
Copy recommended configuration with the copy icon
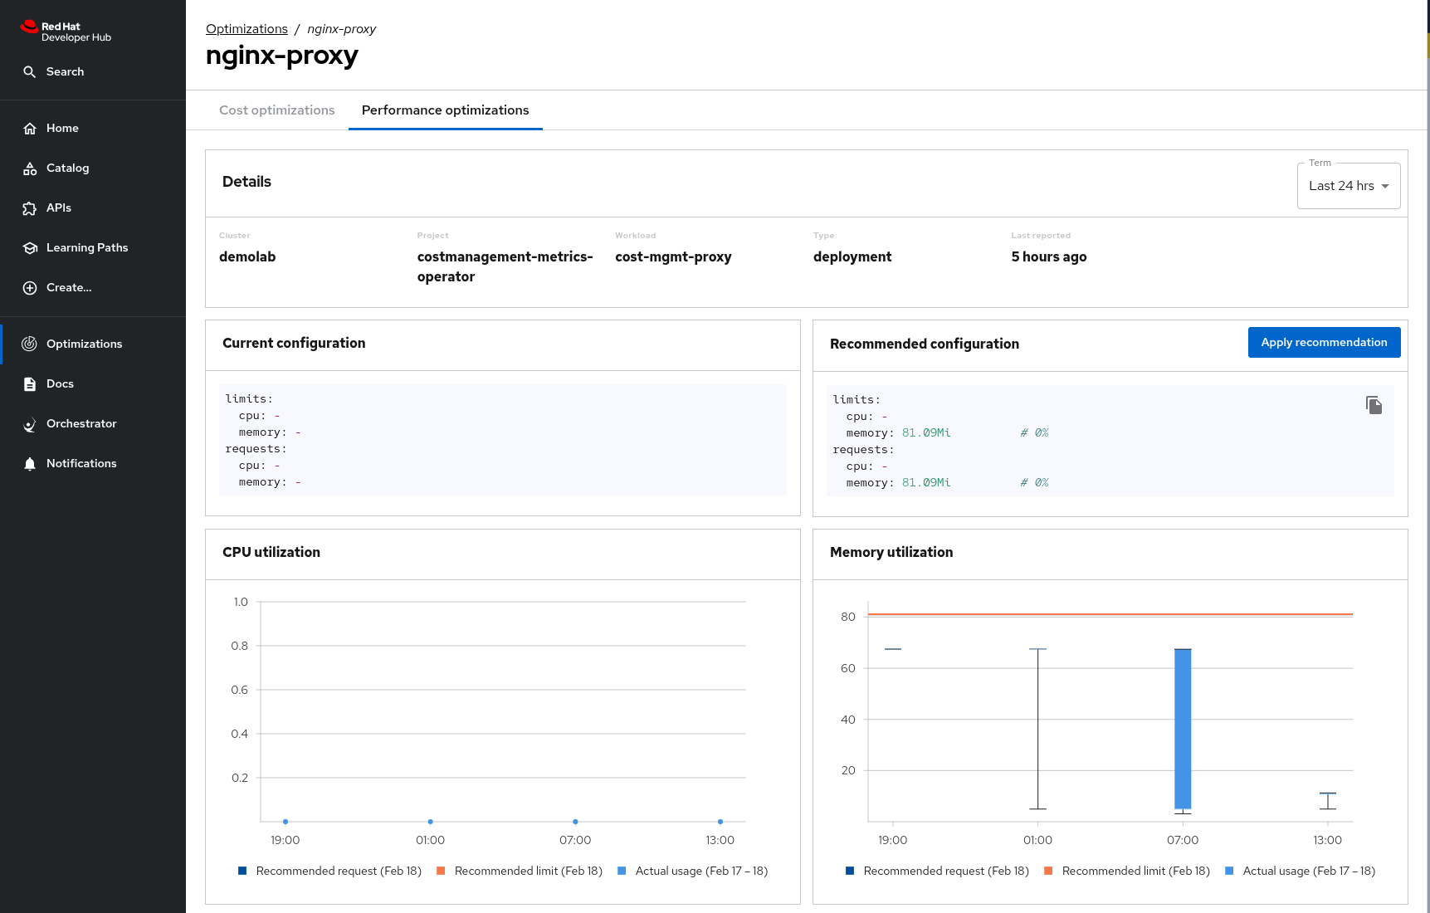coord(1374,405)
